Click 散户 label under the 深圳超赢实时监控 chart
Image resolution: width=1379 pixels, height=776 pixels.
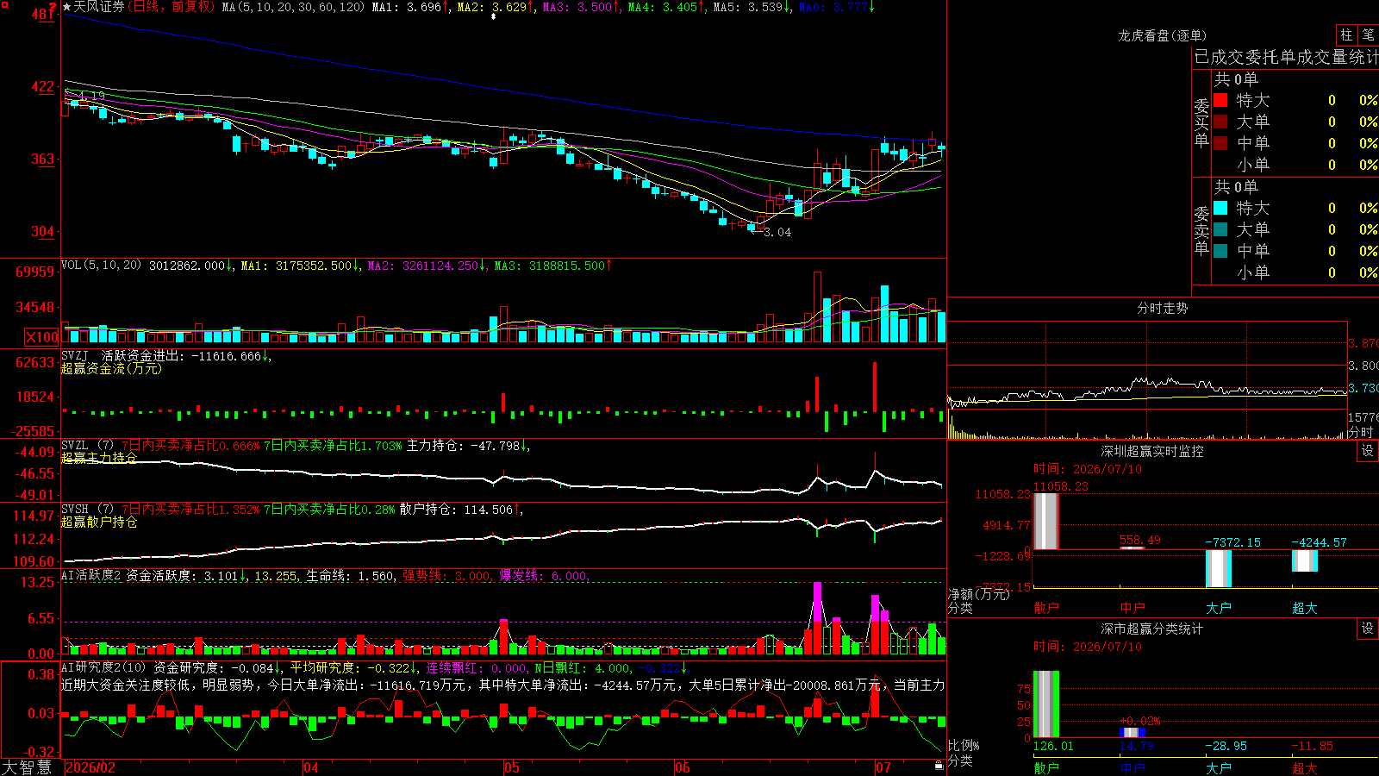tap(1046, 608)
